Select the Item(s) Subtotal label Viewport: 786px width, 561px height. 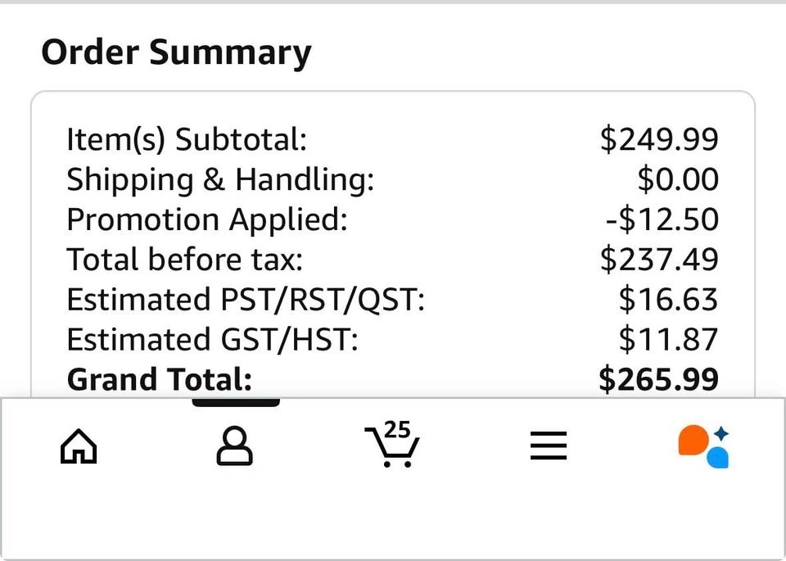click(187, 139)
